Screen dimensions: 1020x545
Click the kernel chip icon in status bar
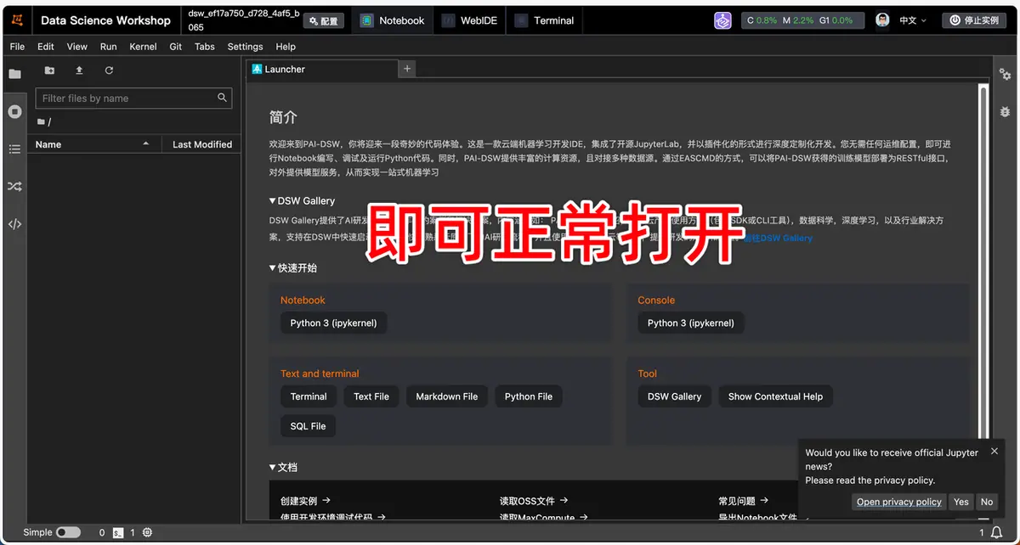point(147,532)
